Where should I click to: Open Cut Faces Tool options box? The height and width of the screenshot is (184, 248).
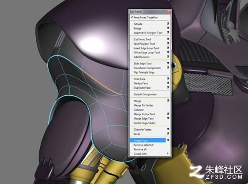[168, 39]
